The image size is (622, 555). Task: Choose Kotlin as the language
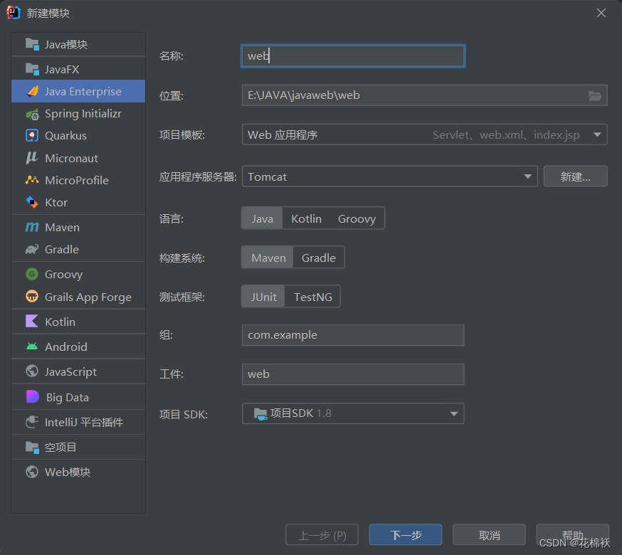[306, 218]
